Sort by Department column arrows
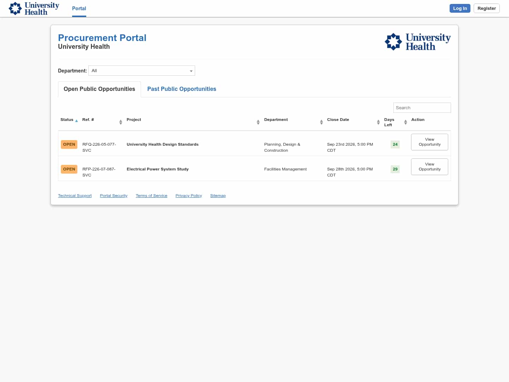Screen dimensions: 509x382 click(321, 122)
